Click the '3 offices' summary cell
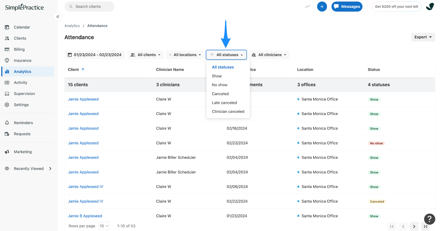The width and height of the screenshot is (440, 231). coord(306,85)
